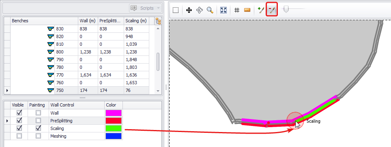Open the Scripts dropdown
Screen dimensions: 391x147
tap(145, 8)
